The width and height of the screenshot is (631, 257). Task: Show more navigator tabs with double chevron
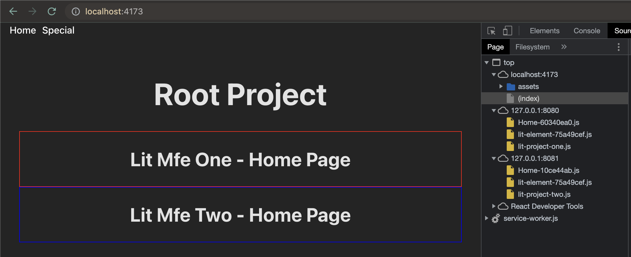click(x=564, y=47)
